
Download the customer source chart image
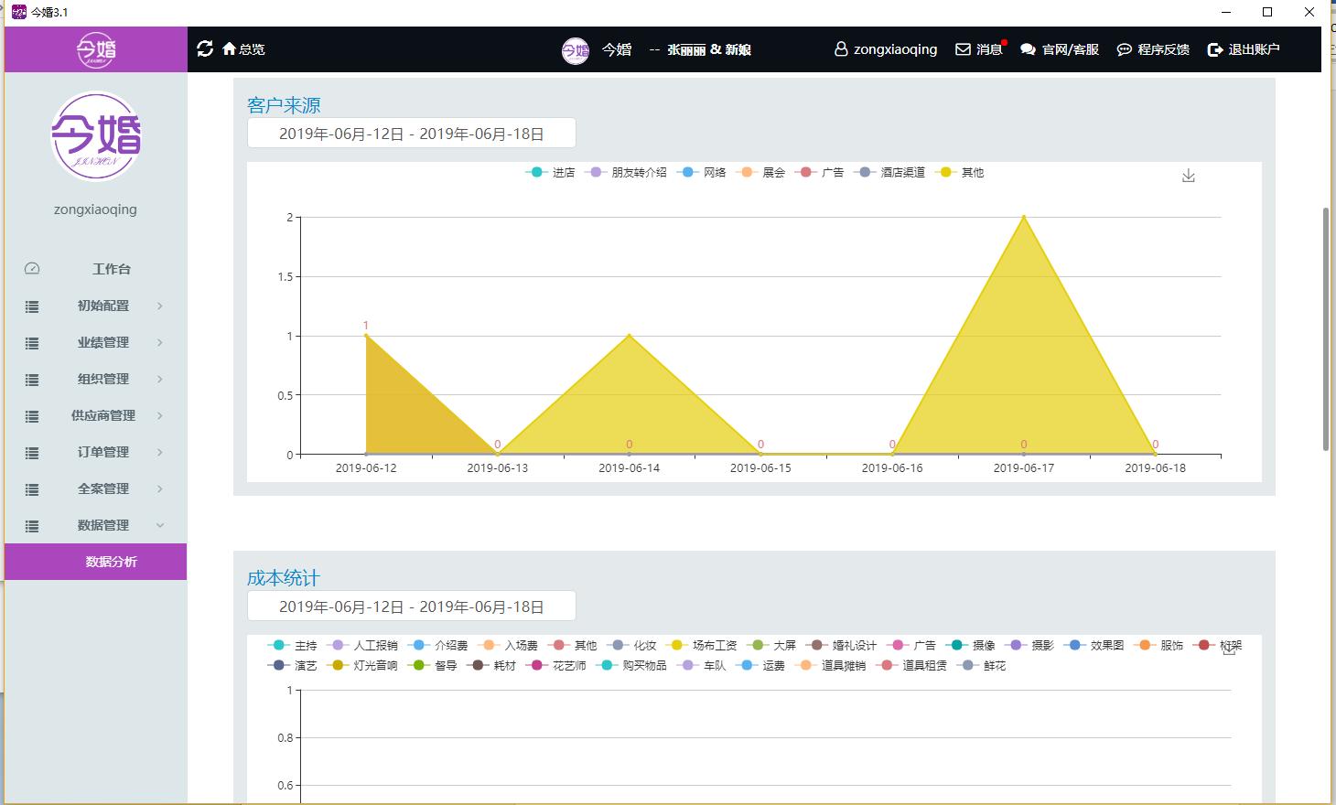(1188, 176)
